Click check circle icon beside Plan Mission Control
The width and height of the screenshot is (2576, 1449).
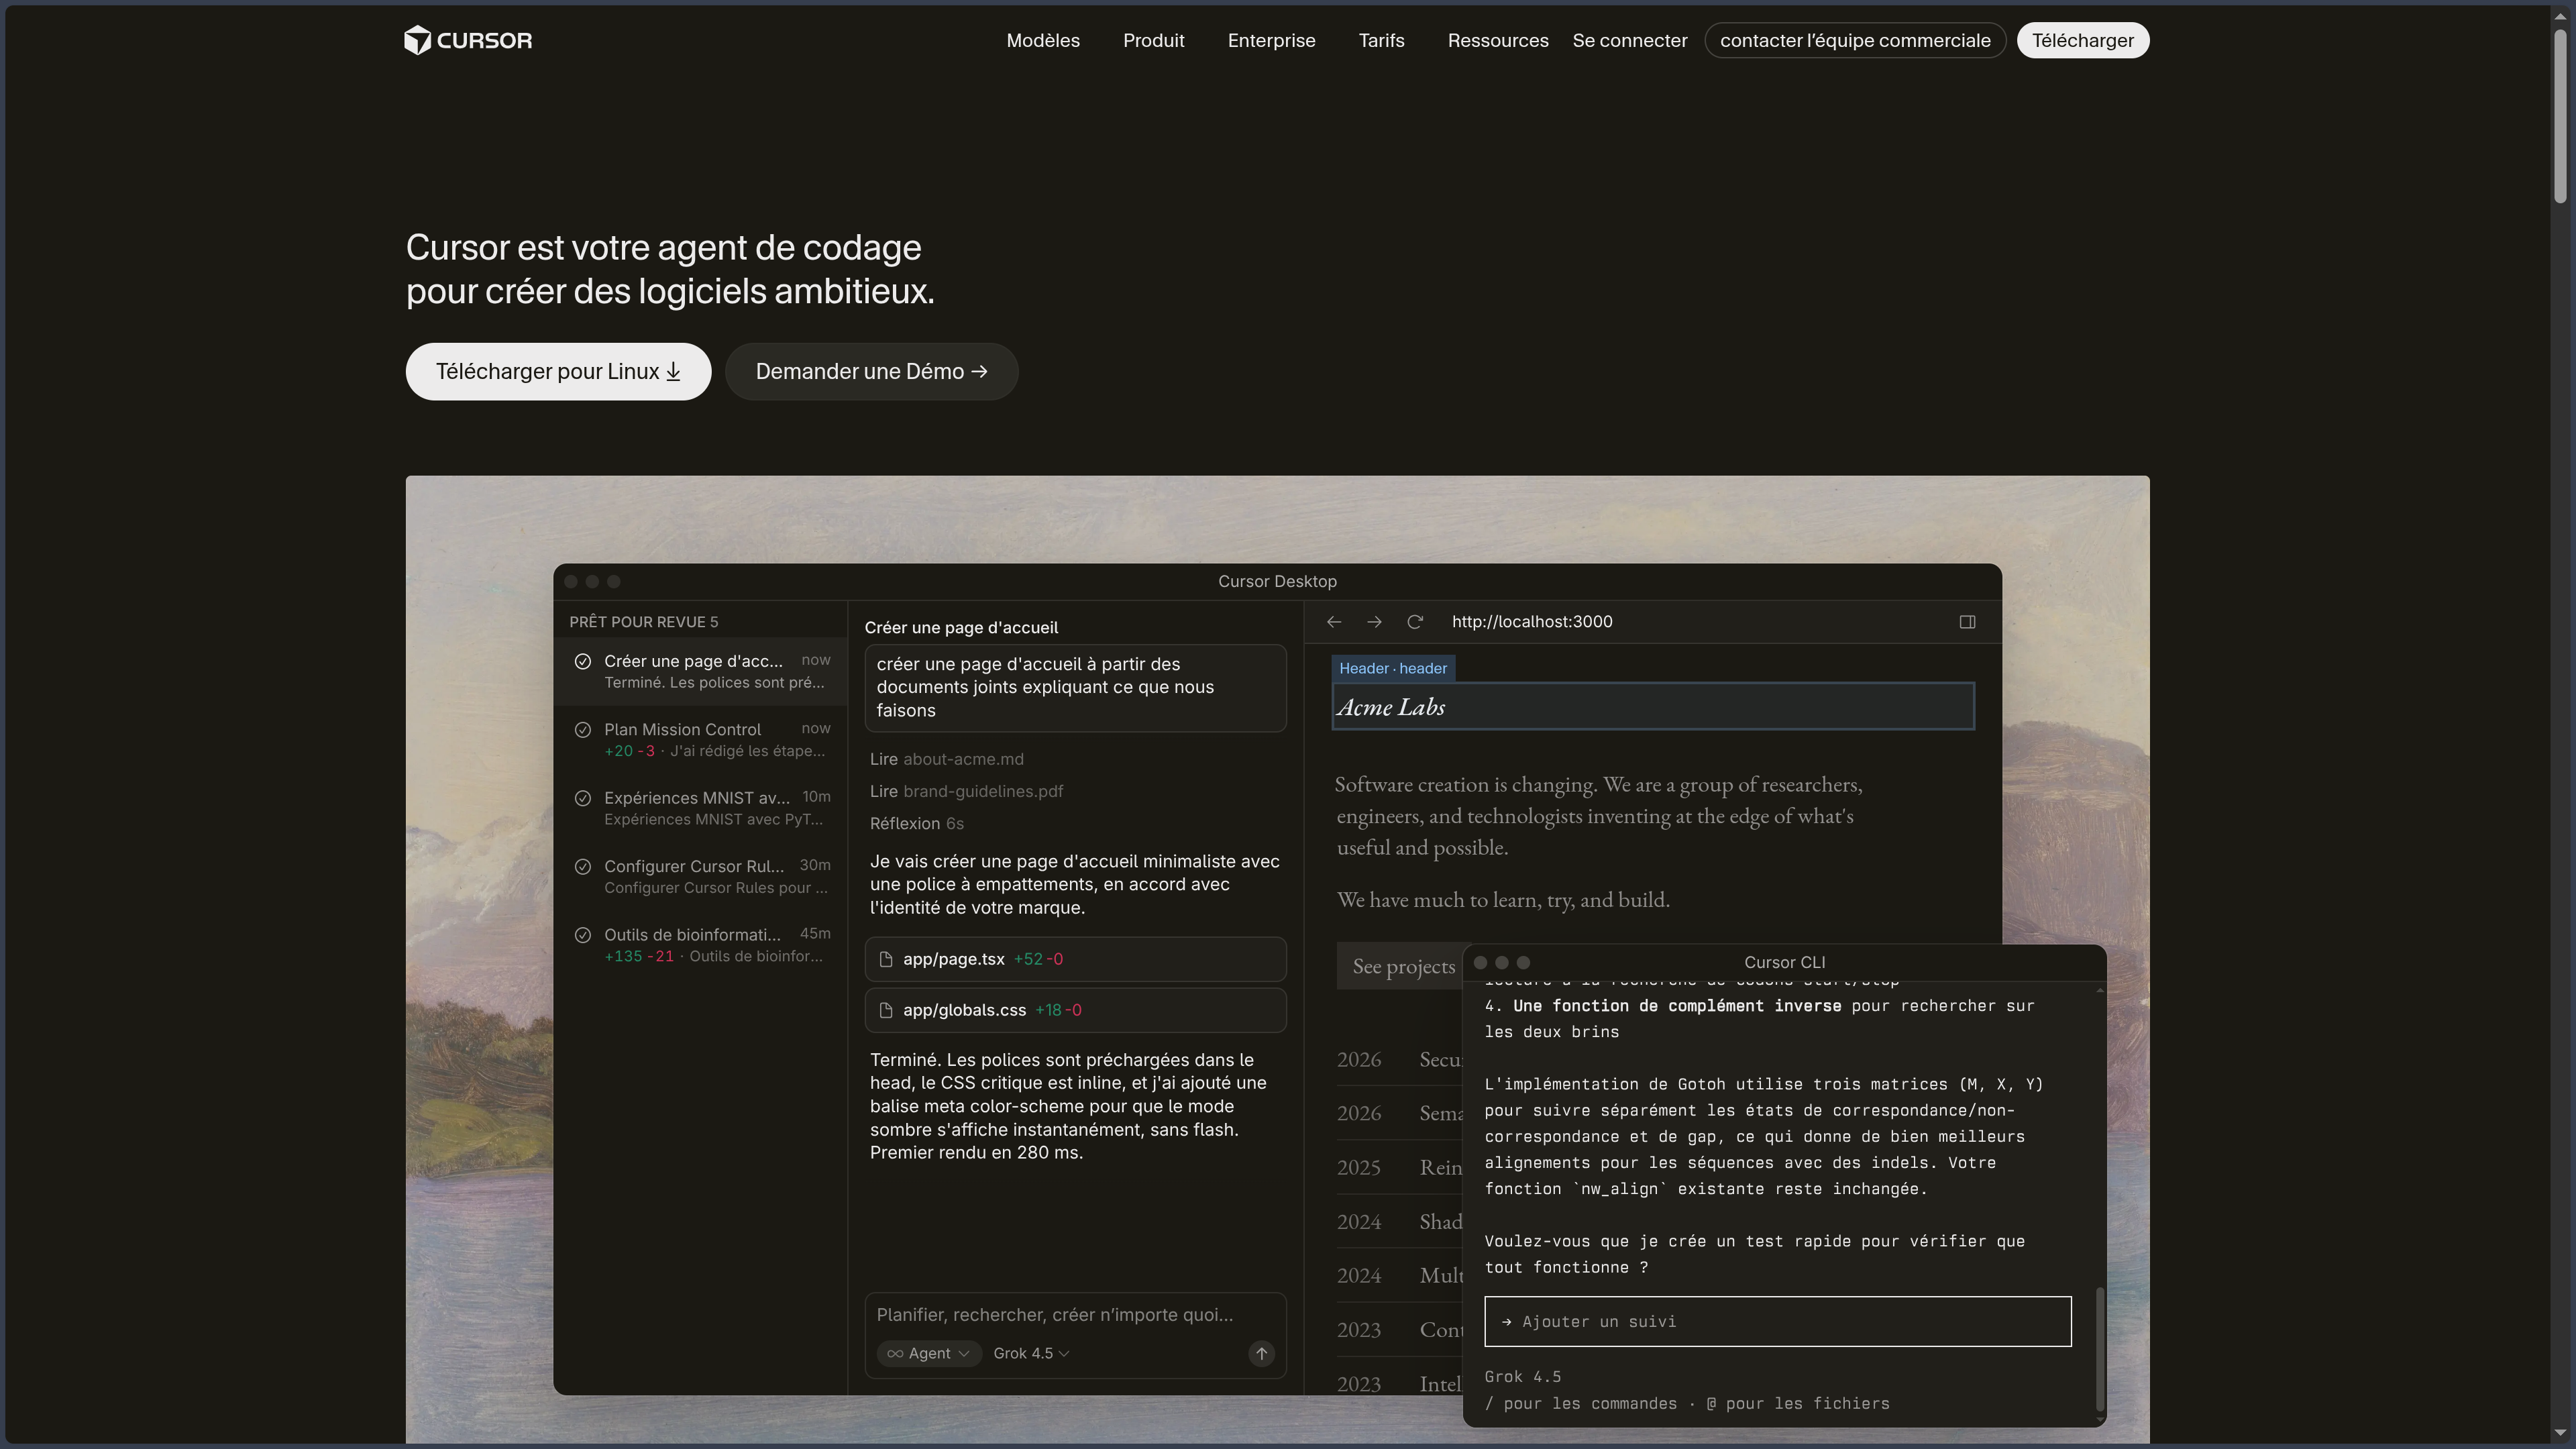pos(583,730)
